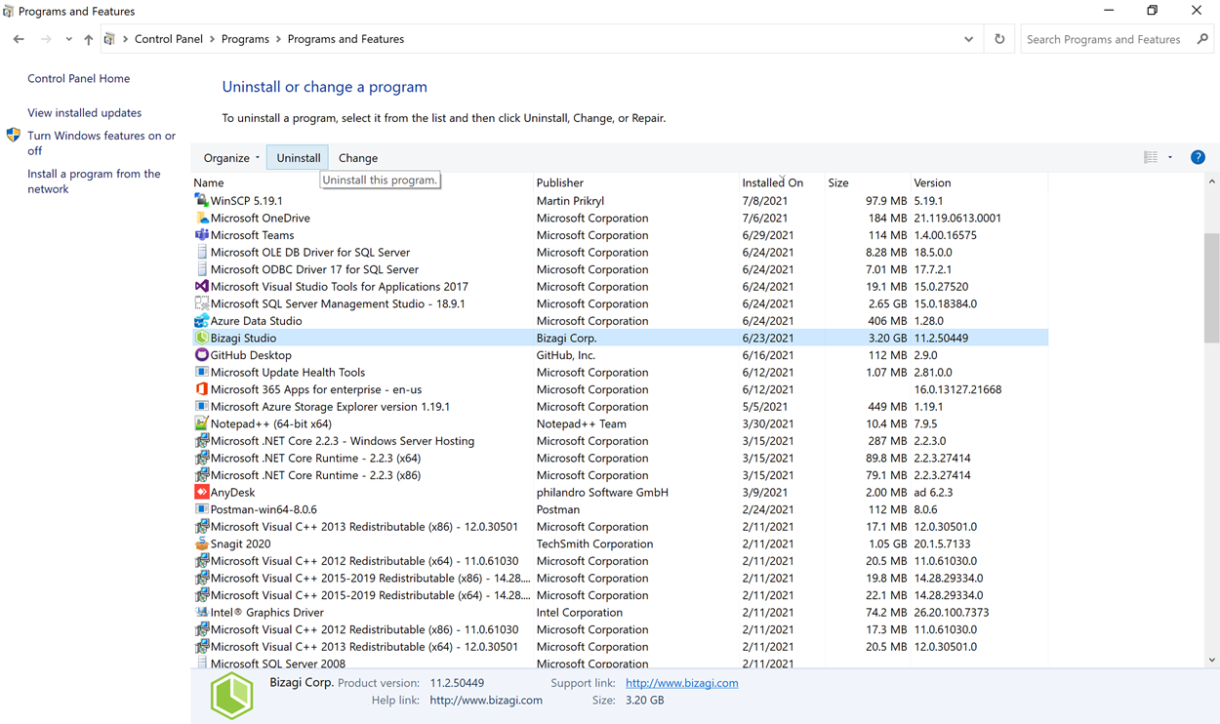Select Visual C++ 2015-2019 Redistributable (x64) row

tap(620, 595)
